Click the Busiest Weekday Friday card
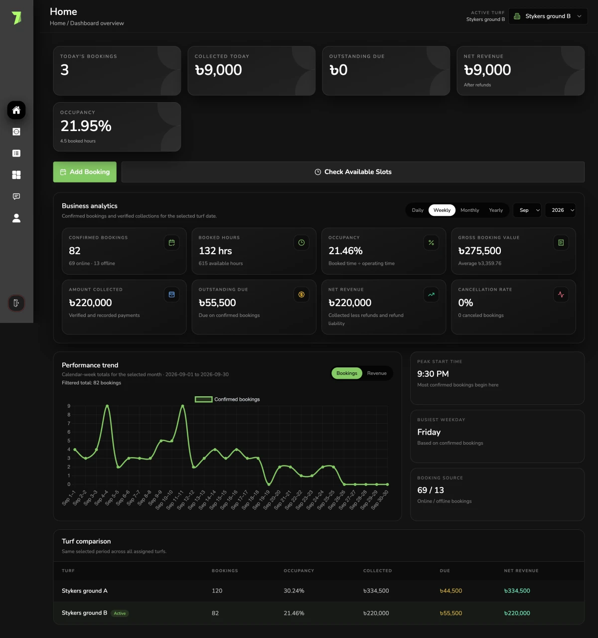The width and height of the screenshot is (598, 638). pyautogui.click(x=497, y=437)
